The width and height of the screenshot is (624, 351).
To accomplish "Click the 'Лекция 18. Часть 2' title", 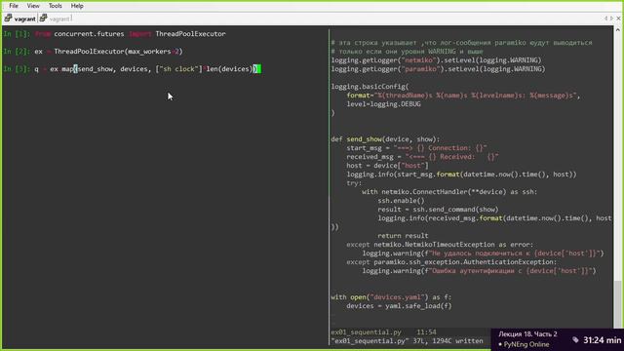I will tap(527, 333).
